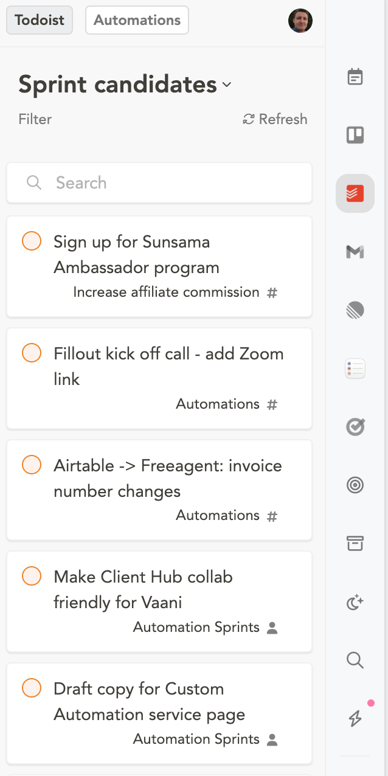Screen dimensions: 388x776
Task: Open the archive box icon
Action: click(355, 544)
